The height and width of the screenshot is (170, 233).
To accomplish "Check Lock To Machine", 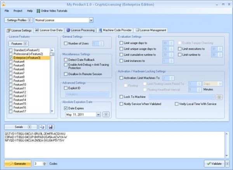I will point(121,97).
